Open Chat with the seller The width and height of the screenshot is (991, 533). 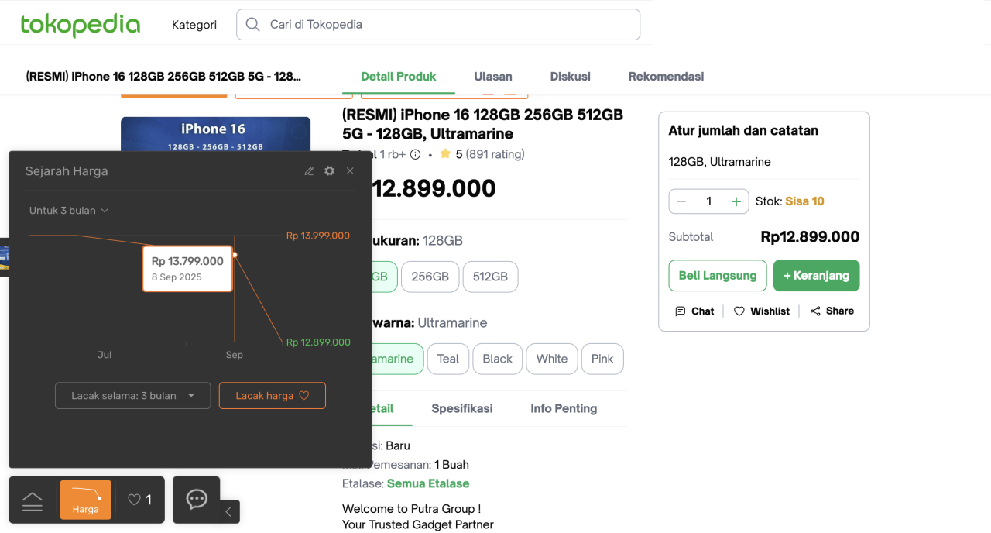point(694,311)
